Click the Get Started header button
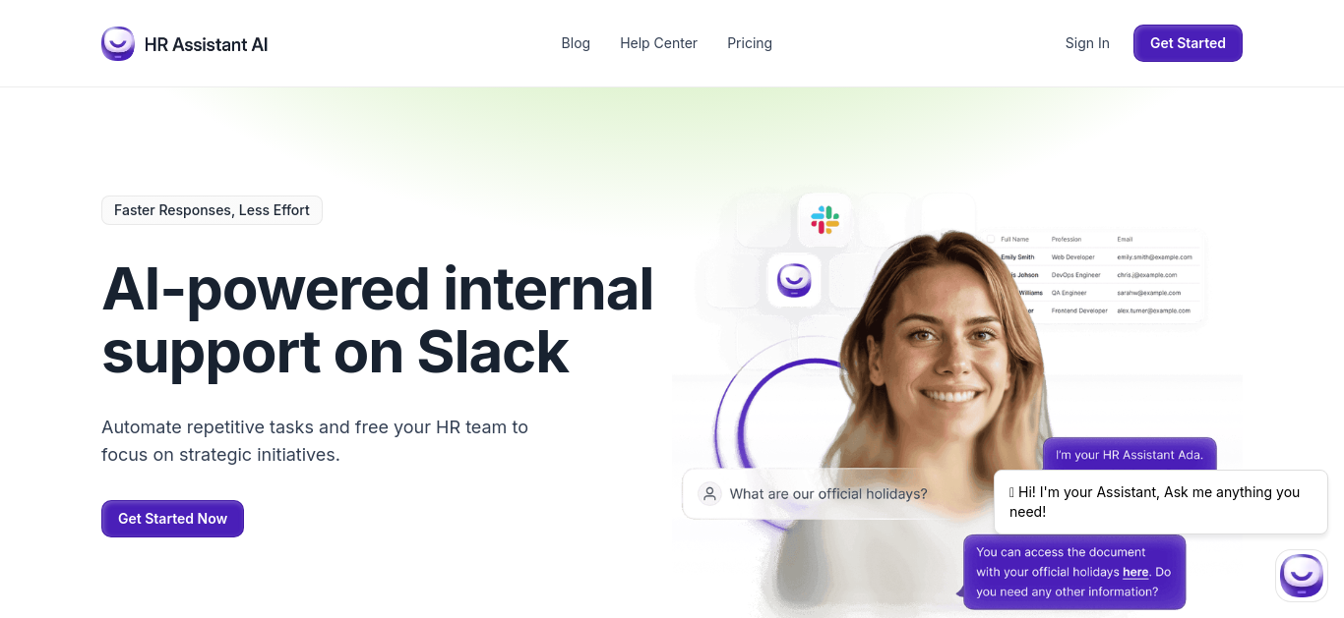The height and width of the screenshot is (618, 1344). point(1188,43)
